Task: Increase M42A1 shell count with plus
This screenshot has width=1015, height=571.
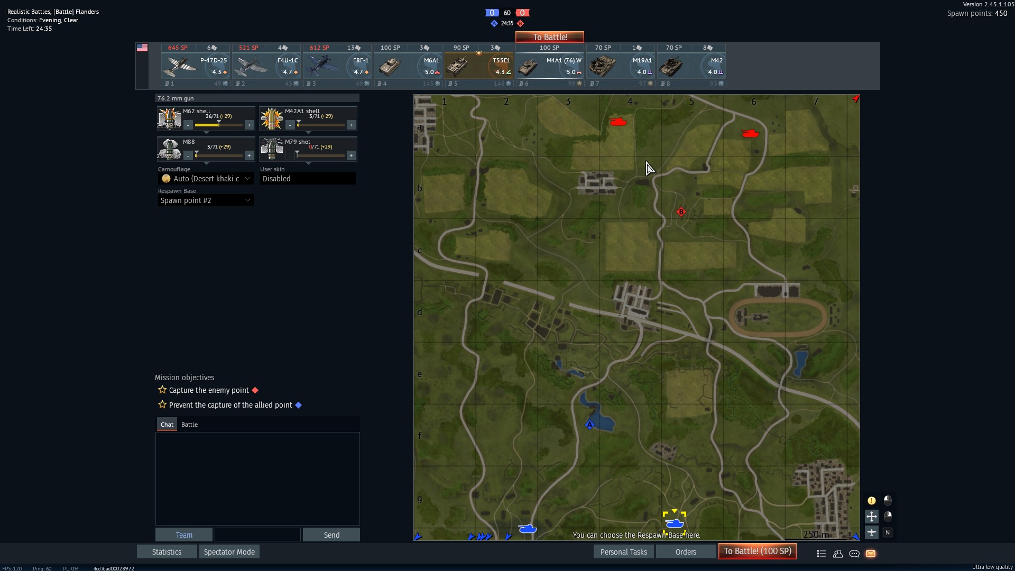Action: coord(351,125)
